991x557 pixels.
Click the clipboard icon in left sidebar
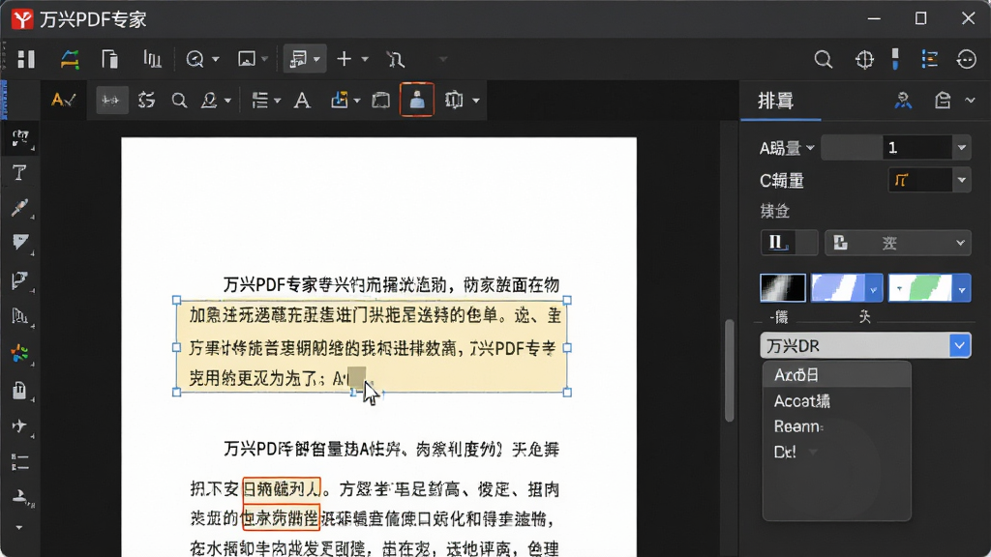[19, 391]
